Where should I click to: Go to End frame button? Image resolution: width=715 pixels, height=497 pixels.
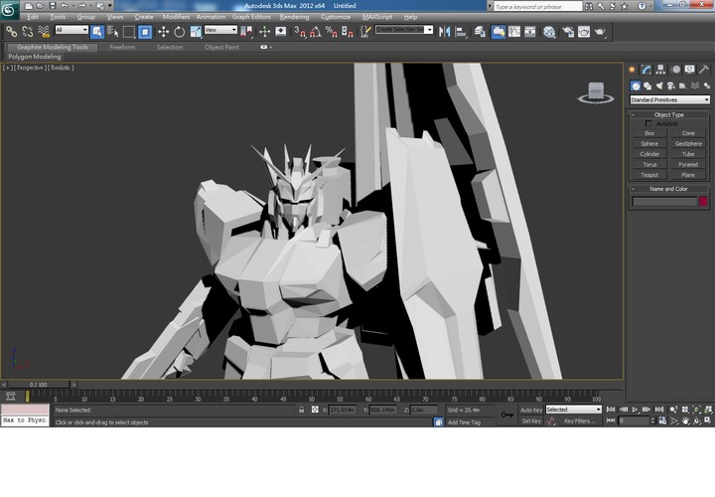[x=659, y=410]
